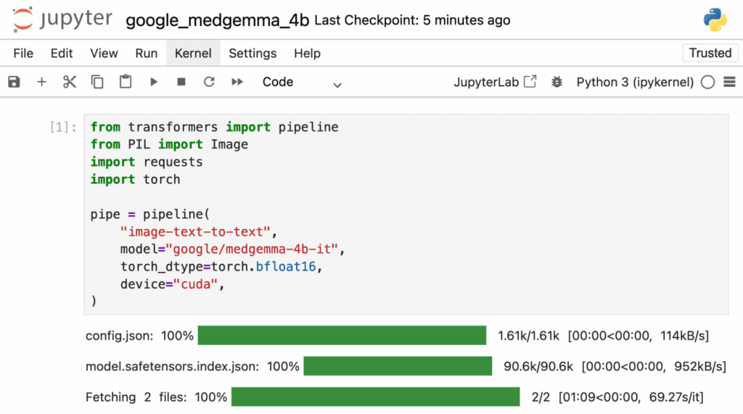Open the File menu
Screen dimensions: 743x414
click(x=23, y=53)
